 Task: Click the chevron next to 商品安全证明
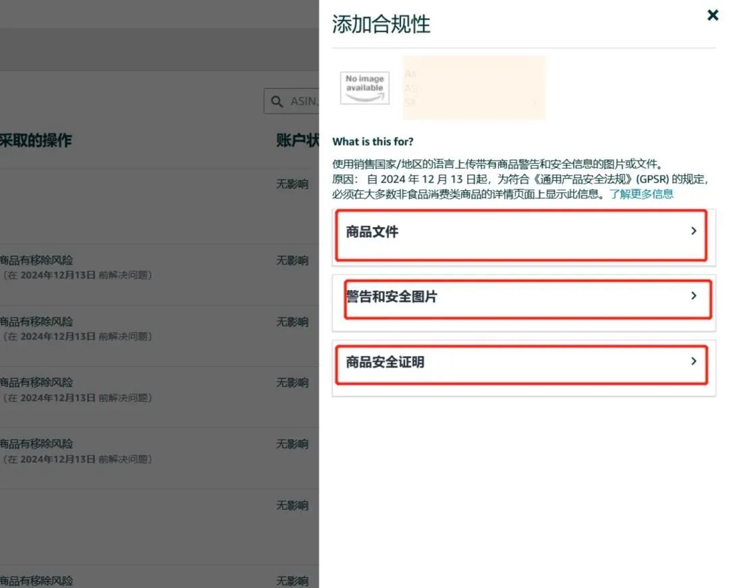pos(693,361)
